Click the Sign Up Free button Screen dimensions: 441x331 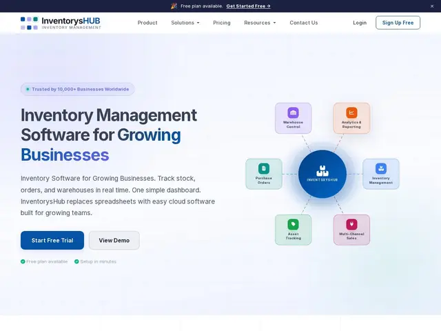pyautogui.click(x=398, y=23)
